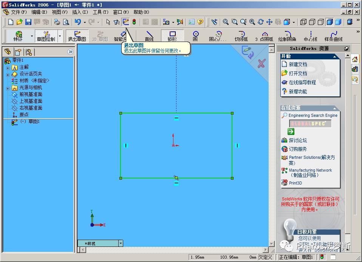Open the undo history dropdown arrow
Image resolution: width=362 pixels, height=262 pixels.
click(85, 22)
